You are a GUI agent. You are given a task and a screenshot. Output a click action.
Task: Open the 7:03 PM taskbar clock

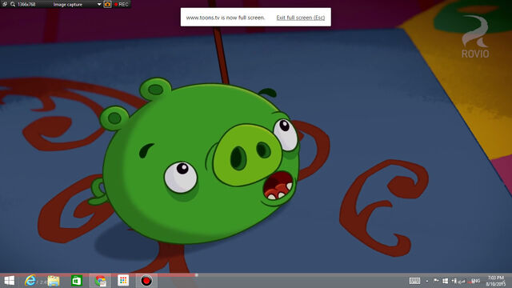(495, 281)
